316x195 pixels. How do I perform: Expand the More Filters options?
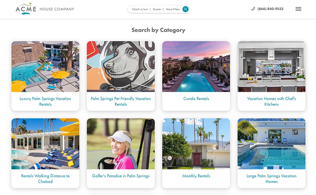[x=173, y=9]
